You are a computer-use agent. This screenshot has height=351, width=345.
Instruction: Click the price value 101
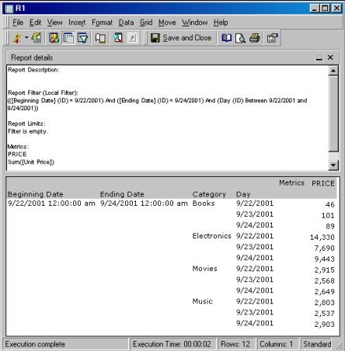coord(328,216)
